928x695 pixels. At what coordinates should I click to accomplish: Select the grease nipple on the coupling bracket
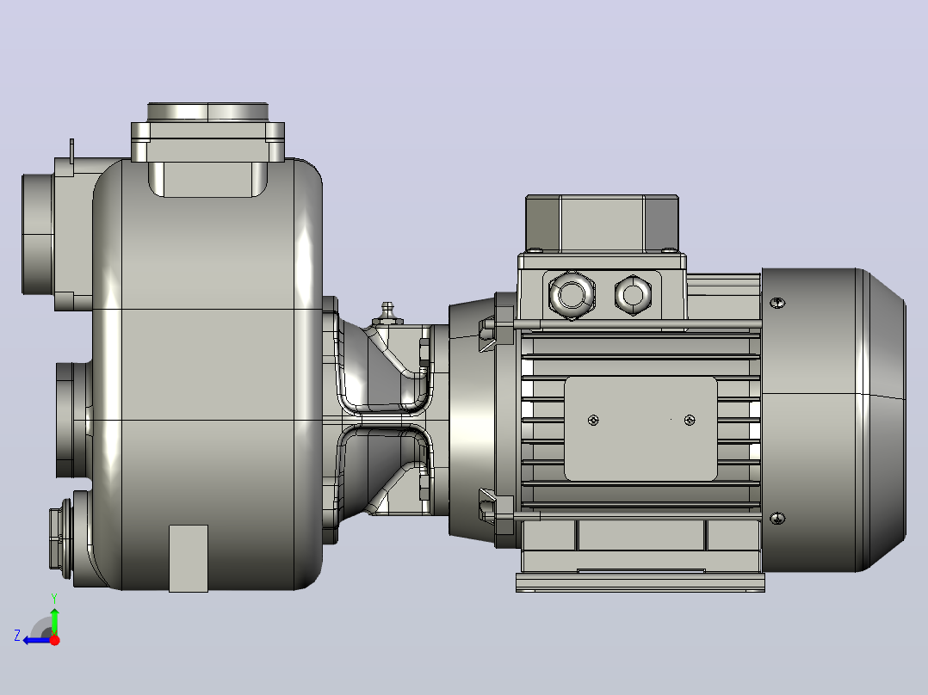(387, 312)
